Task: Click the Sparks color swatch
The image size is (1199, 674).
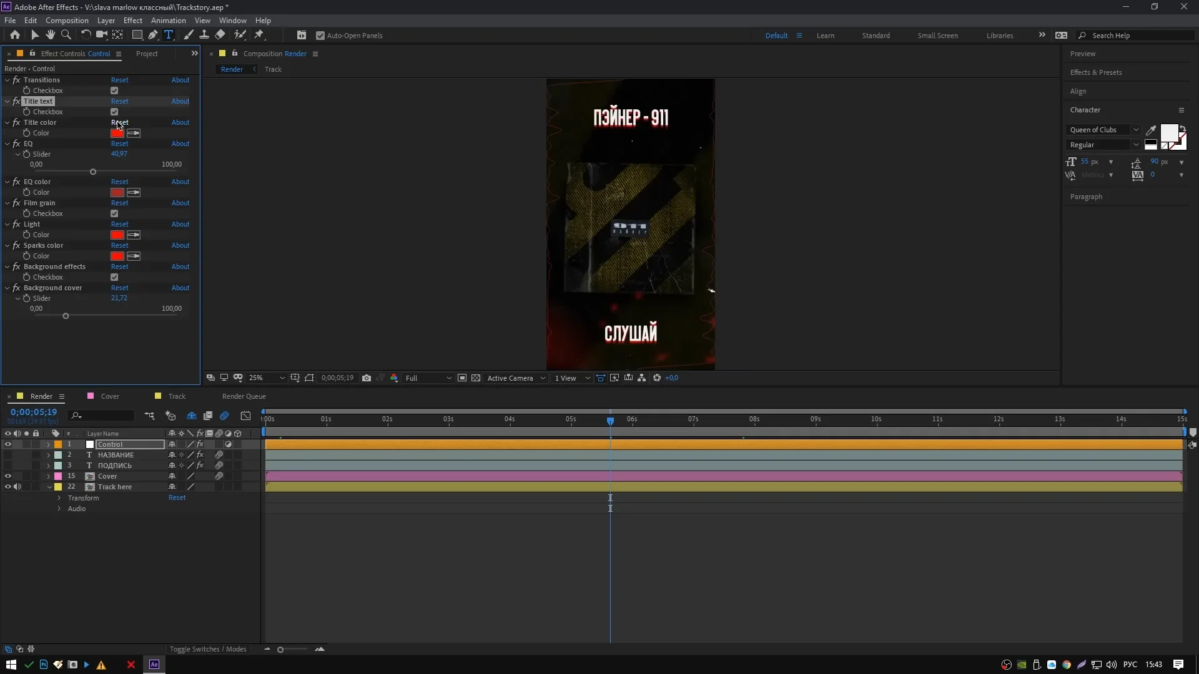Action: pos(117,256)
